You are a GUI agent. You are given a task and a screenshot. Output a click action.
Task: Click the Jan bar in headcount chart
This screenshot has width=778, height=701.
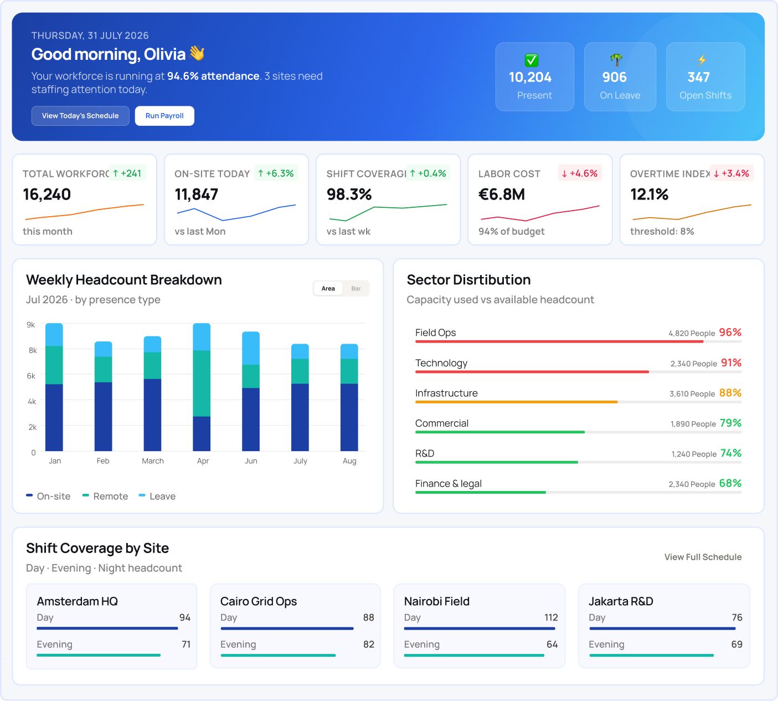[54, 387]
